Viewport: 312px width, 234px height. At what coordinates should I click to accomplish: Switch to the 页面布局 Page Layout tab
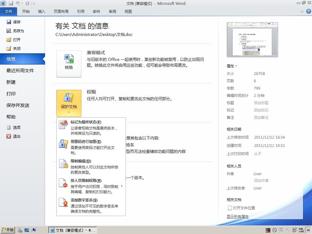61,12
